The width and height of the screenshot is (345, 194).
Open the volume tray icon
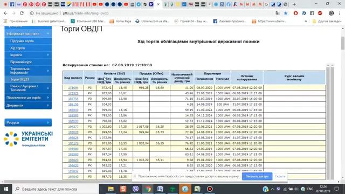pyautogui.click(x=296, y=189)
